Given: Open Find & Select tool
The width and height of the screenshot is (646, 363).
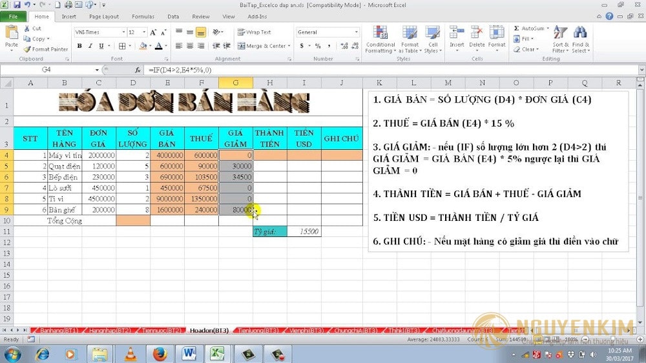Looking at the screenshot, I should click(579, 39).
